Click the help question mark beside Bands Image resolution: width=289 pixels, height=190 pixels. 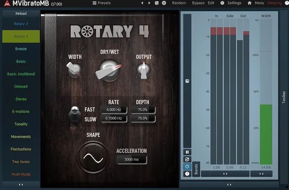click(x=187, y=174)
